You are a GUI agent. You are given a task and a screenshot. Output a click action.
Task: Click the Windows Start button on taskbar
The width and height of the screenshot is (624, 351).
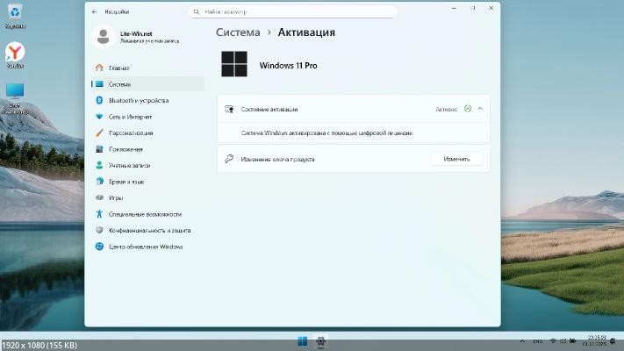pos(302,340)
